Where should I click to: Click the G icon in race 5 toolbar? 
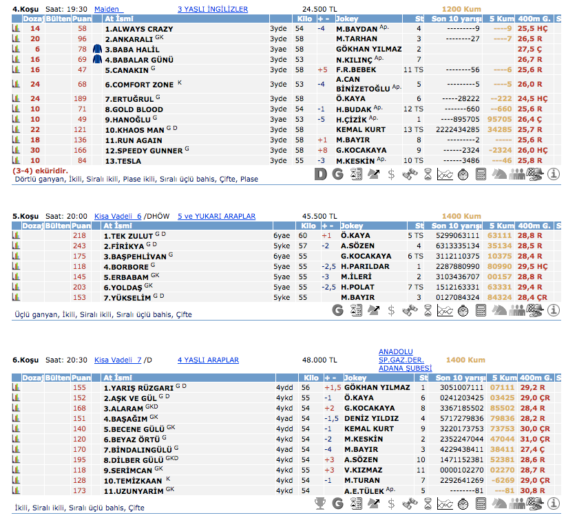coord(337,310)
